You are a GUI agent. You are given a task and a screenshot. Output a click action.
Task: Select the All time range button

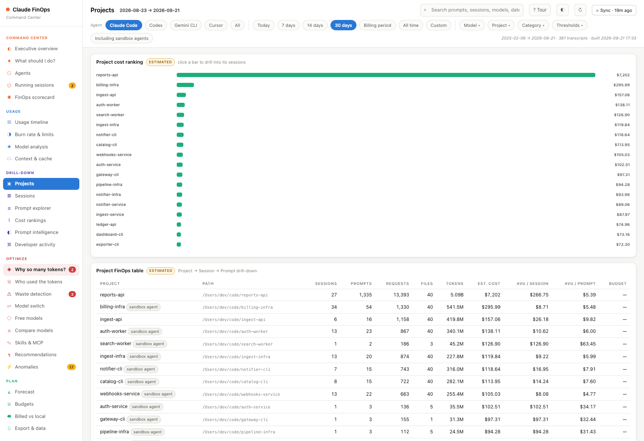[x=411, y=25]
